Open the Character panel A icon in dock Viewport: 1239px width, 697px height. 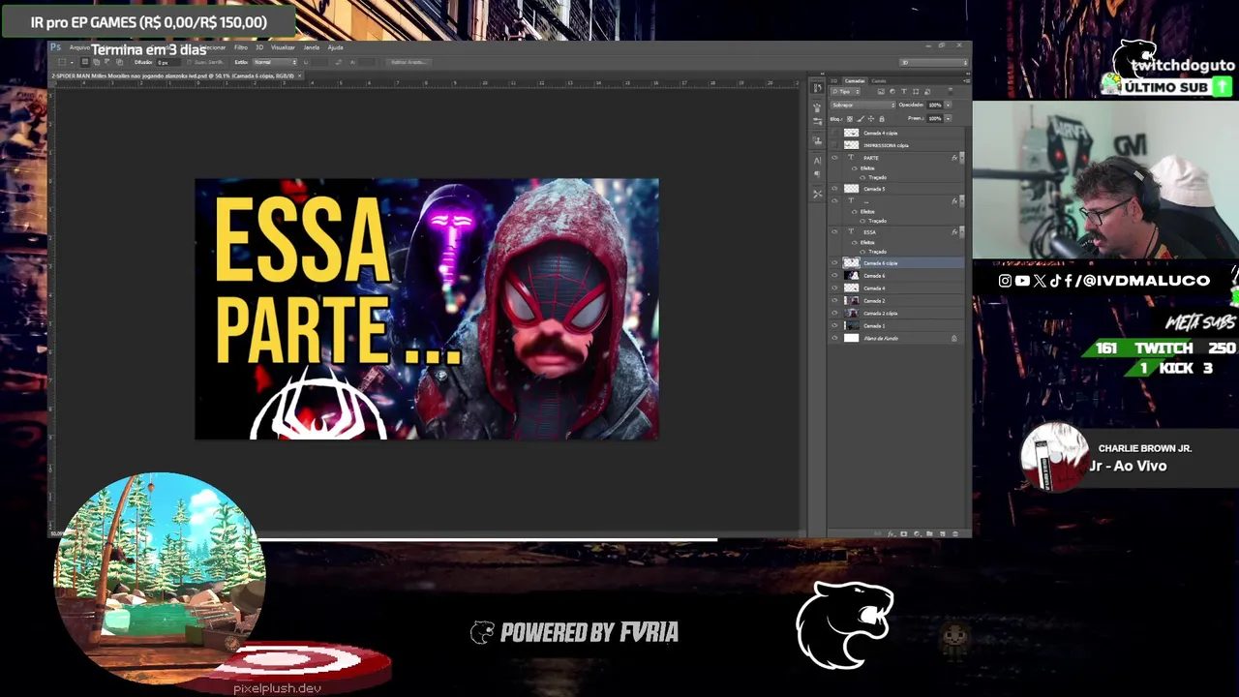818,160
